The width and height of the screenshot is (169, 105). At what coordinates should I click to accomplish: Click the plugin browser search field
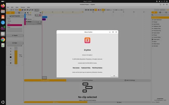click(160, 15)
